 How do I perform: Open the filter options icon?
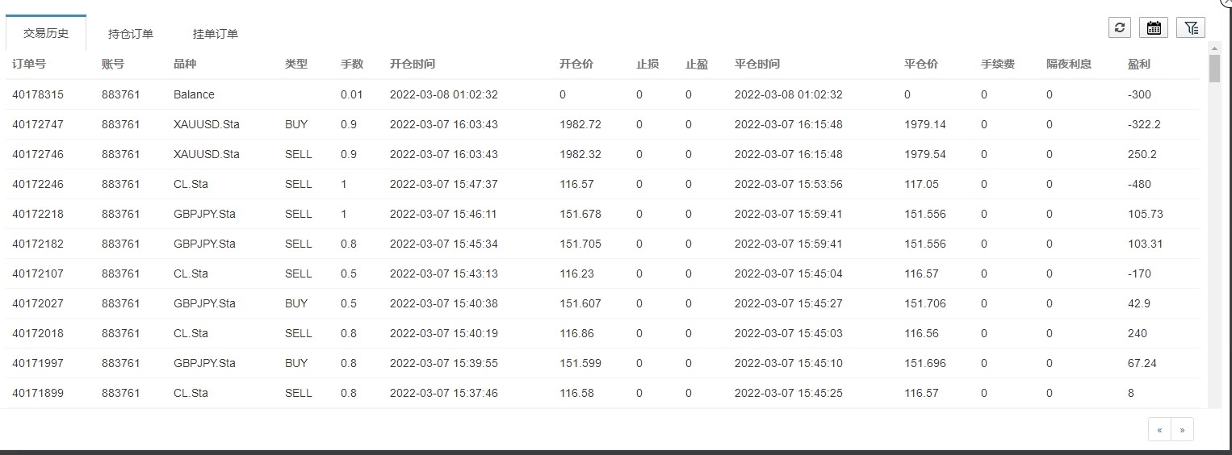point(1191,27)
